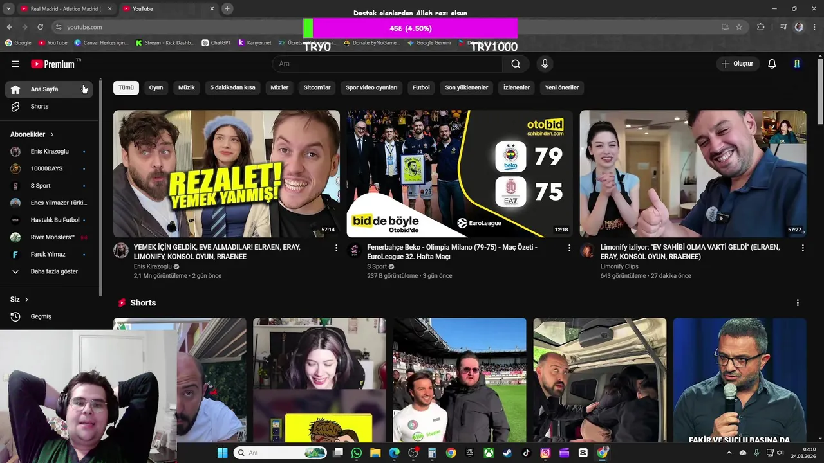Open the notifications bell
Screen dimensions: 824x463
coord(772,64)
